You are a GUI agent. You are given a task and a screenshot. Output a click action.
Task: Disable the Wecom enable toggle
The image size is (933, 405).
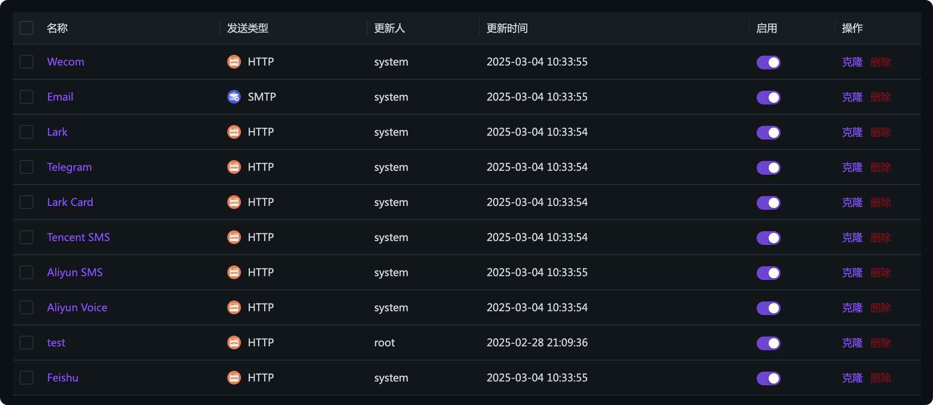point(768,63)
